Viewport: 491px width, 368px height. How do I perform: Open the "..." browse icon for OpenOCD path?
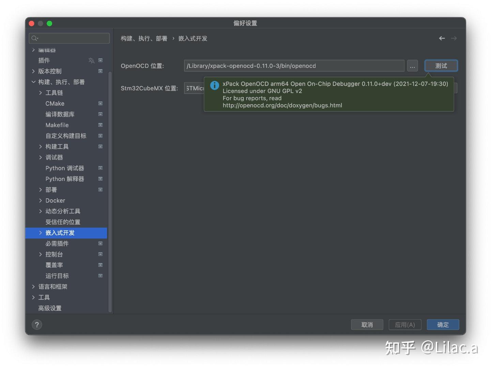[x=412, y=65]
